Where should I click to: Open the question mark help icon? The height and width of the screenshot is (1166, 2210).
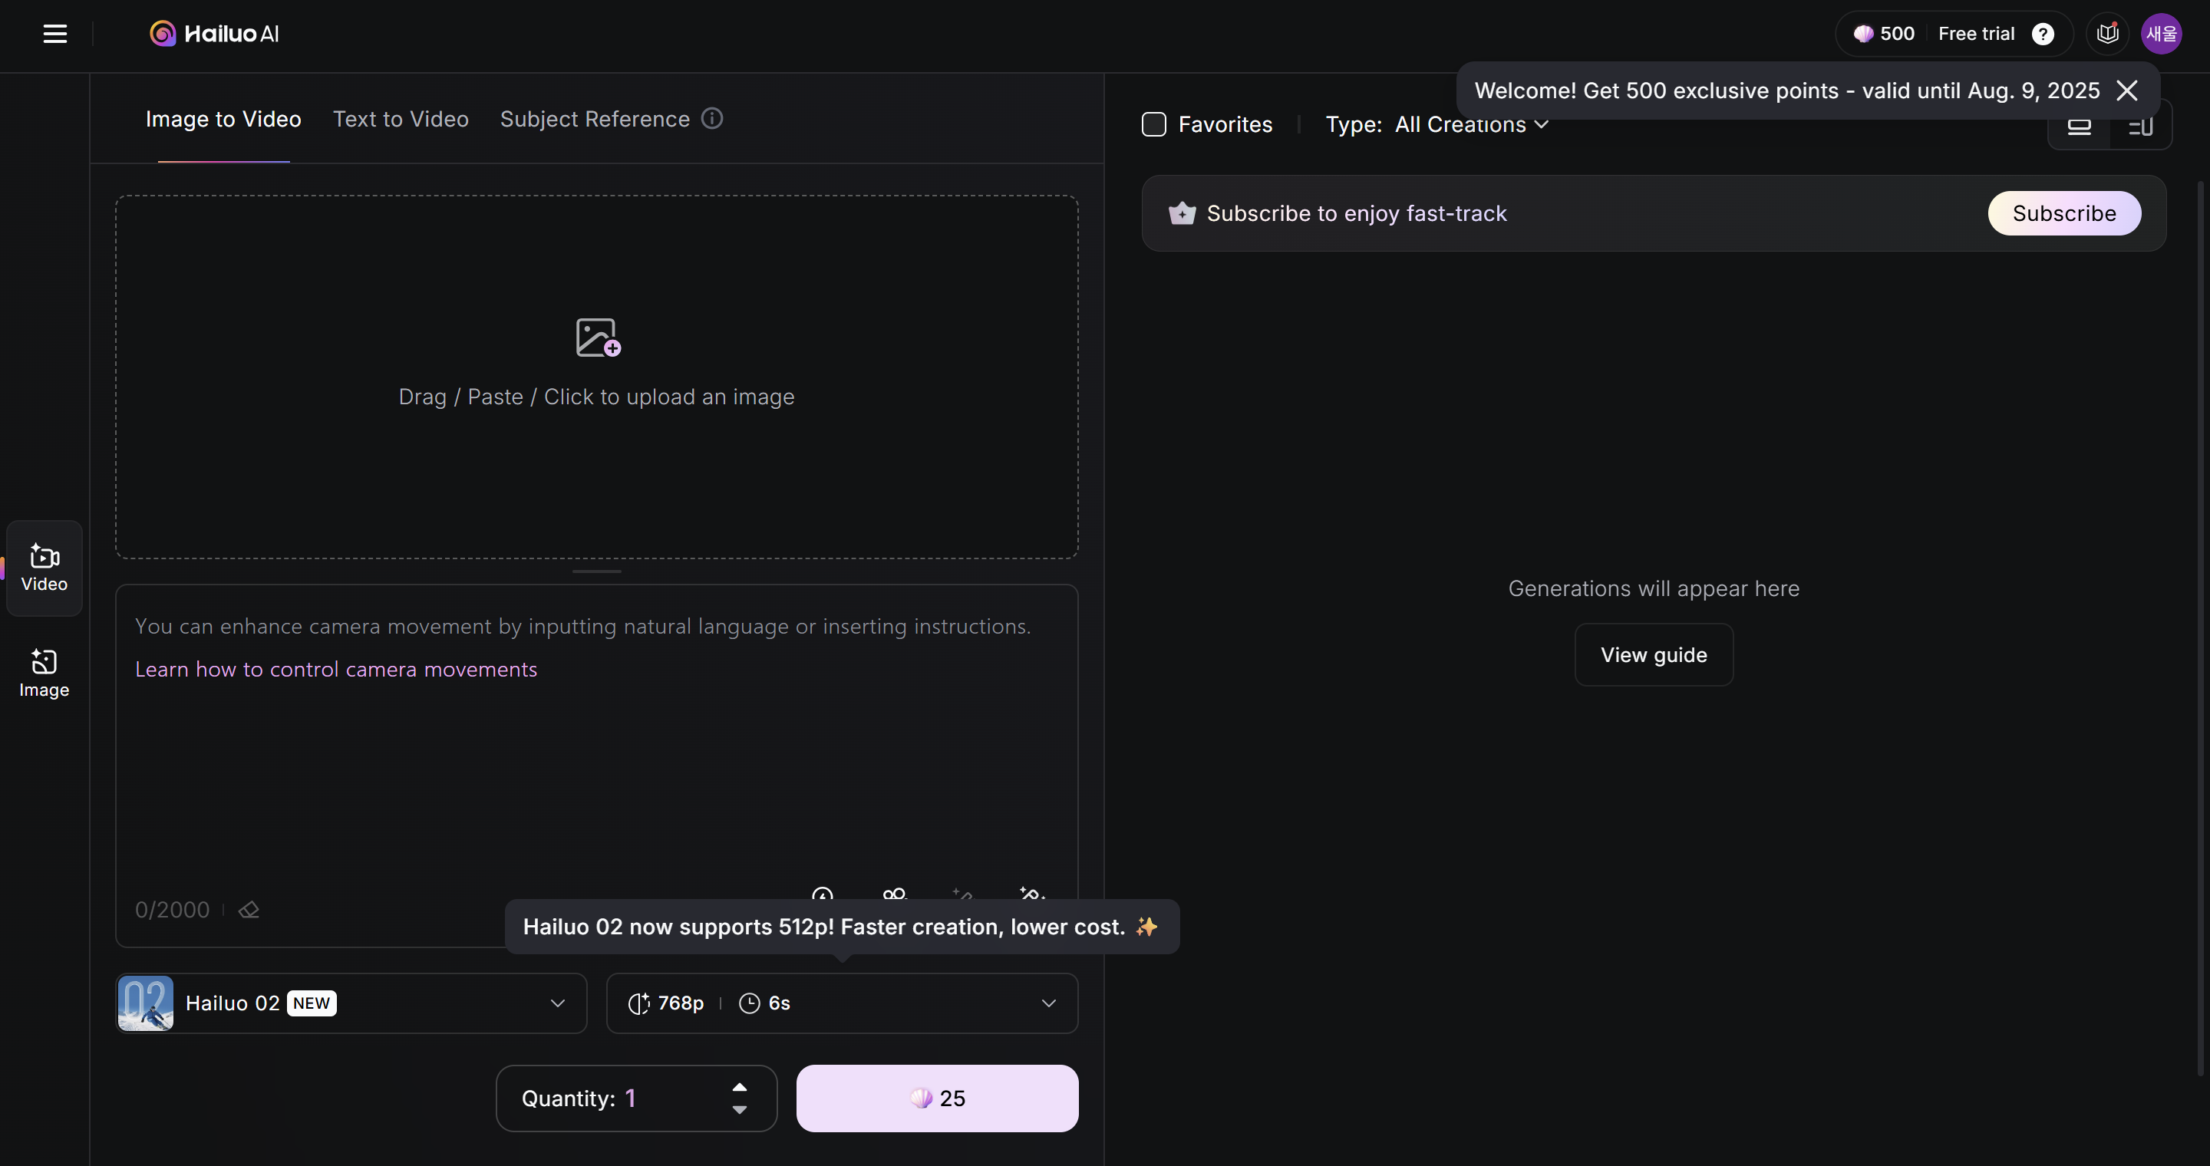click(2043, 35)
